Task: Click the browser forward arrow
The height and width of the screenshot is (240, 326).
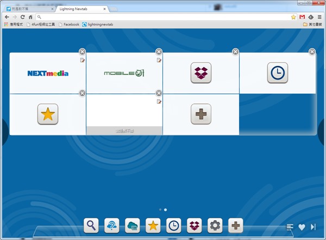Action: (15, 17)
